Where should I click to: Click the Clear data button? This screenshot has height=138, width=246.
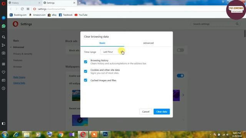click(x=161, y=112)
